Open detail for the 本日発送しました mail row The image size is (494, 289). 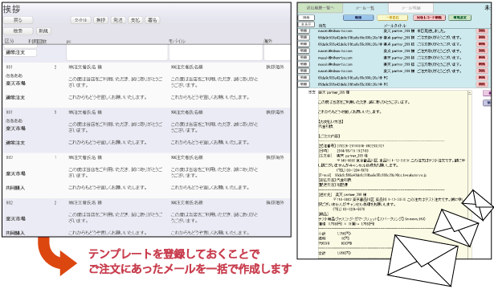point(304,31)
